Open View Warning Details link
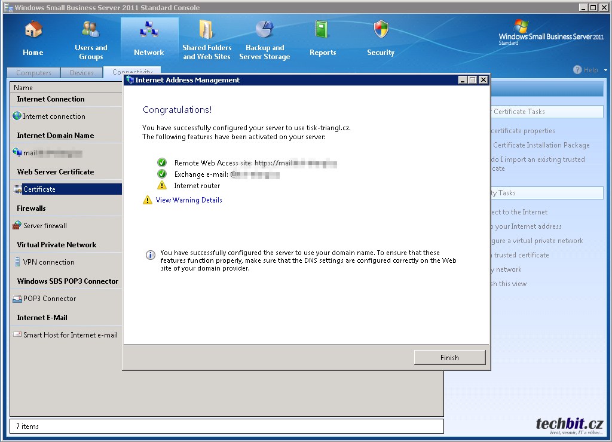This screenshot has height=442, width=612. (189, 200)
